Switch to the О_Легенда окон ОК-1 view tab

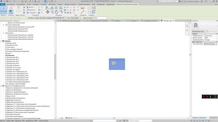pyautogui.click(x=151, y=21)
